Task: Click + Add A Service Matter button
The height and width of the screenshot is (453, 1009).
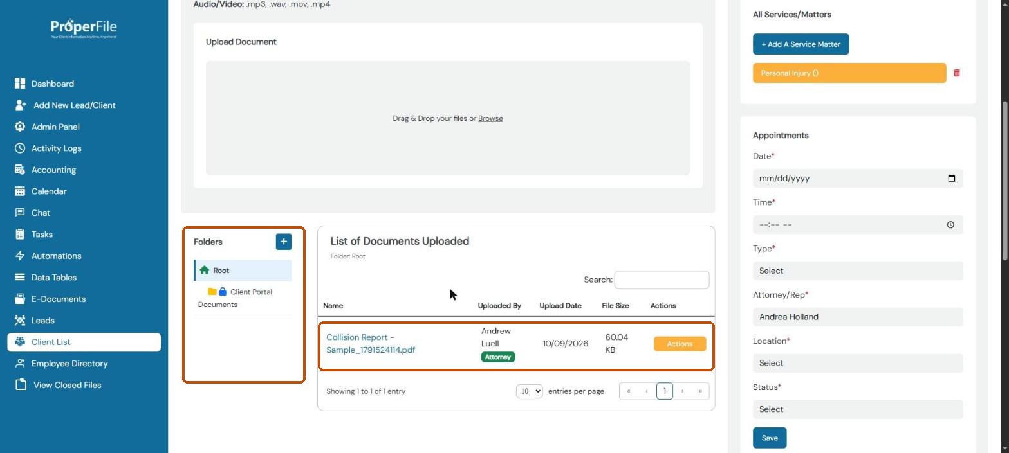Action: [801, 44]
